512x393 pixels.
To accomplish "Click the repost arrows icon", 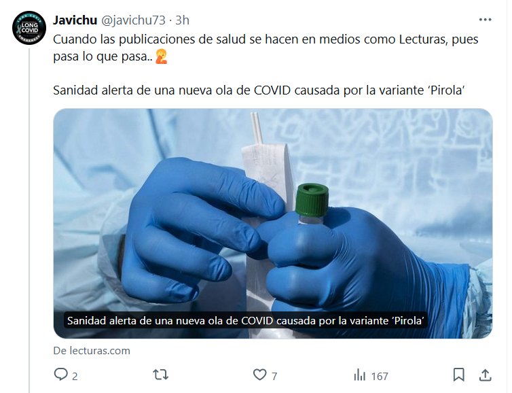I will (x=161, y=375).
